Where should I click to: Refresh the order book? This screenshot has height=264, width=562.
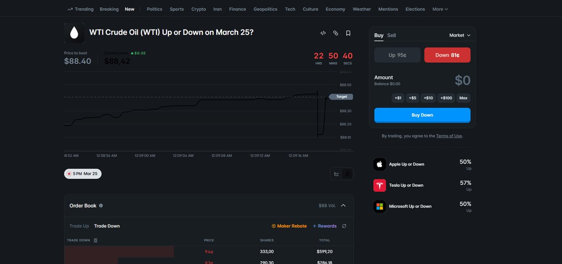(x=344, y=226)
